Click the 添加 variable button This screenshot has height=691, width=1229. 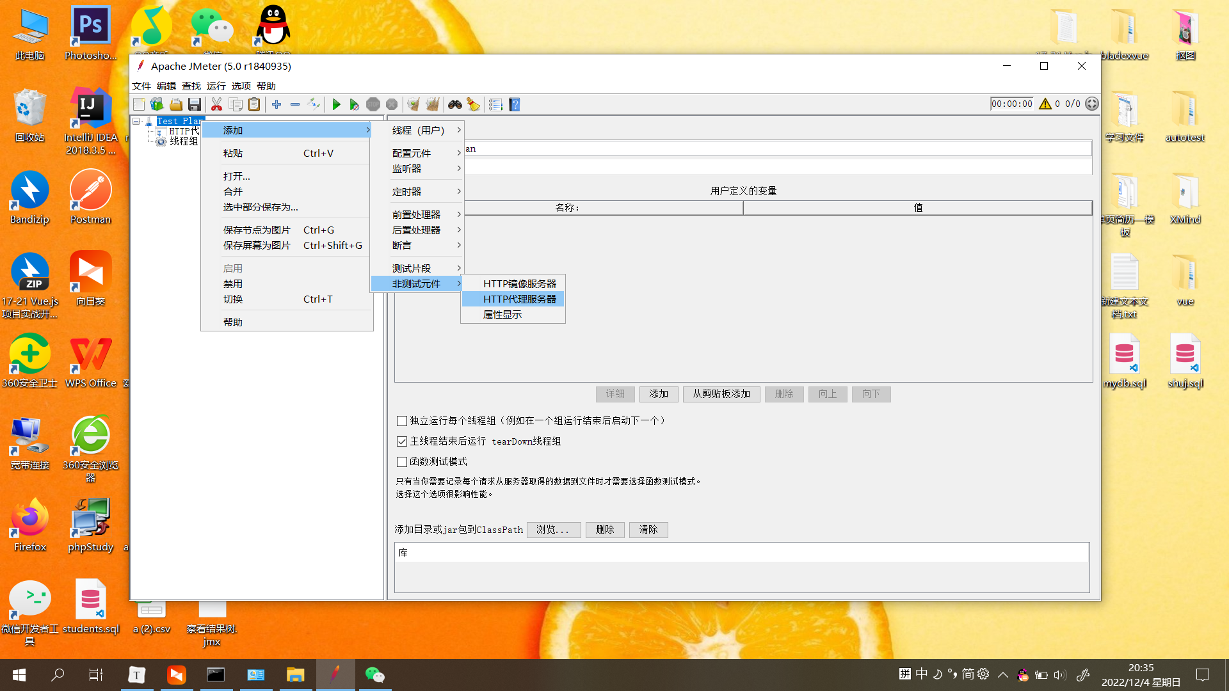tap(659, 394)
